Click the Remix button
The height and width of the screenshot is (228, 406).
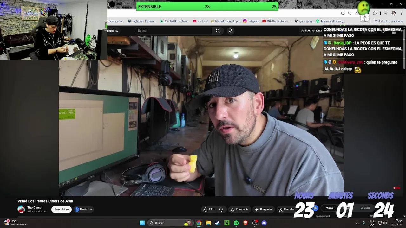coord(81,209)
